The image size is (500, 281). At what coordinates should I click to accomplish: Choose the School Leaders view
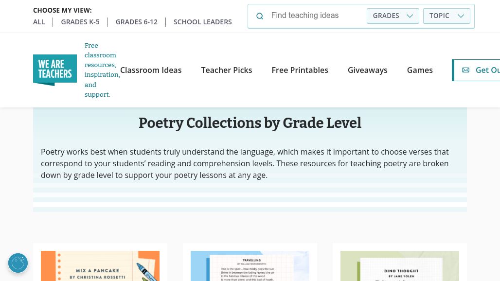click(202, 22)
